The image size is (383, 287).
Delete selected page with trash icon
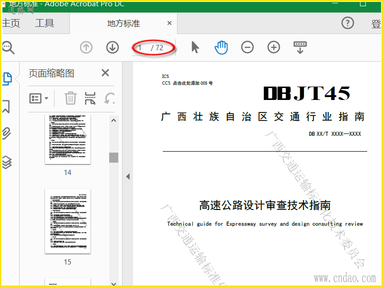pos(70,98)
